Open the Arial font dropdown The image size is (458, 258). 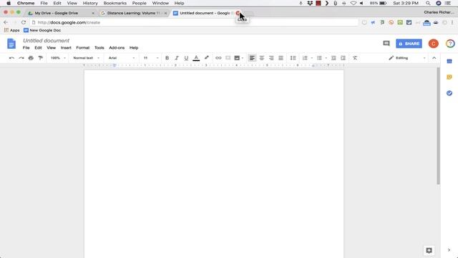[122, 58]
